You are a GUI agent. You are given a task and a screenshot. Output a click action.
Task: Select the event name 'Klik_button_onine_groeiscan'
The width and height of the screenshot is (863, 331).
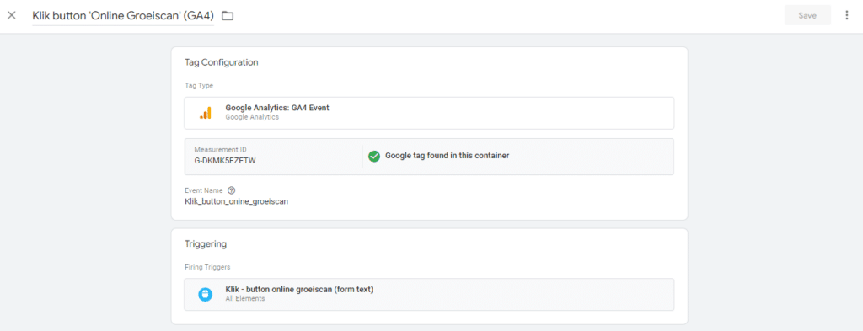point(237,201)
